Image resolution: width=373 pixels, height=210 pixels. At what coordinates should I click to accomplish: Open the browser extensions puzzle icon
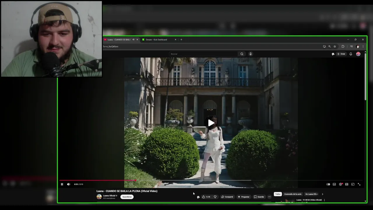click(x=343, y=46)
